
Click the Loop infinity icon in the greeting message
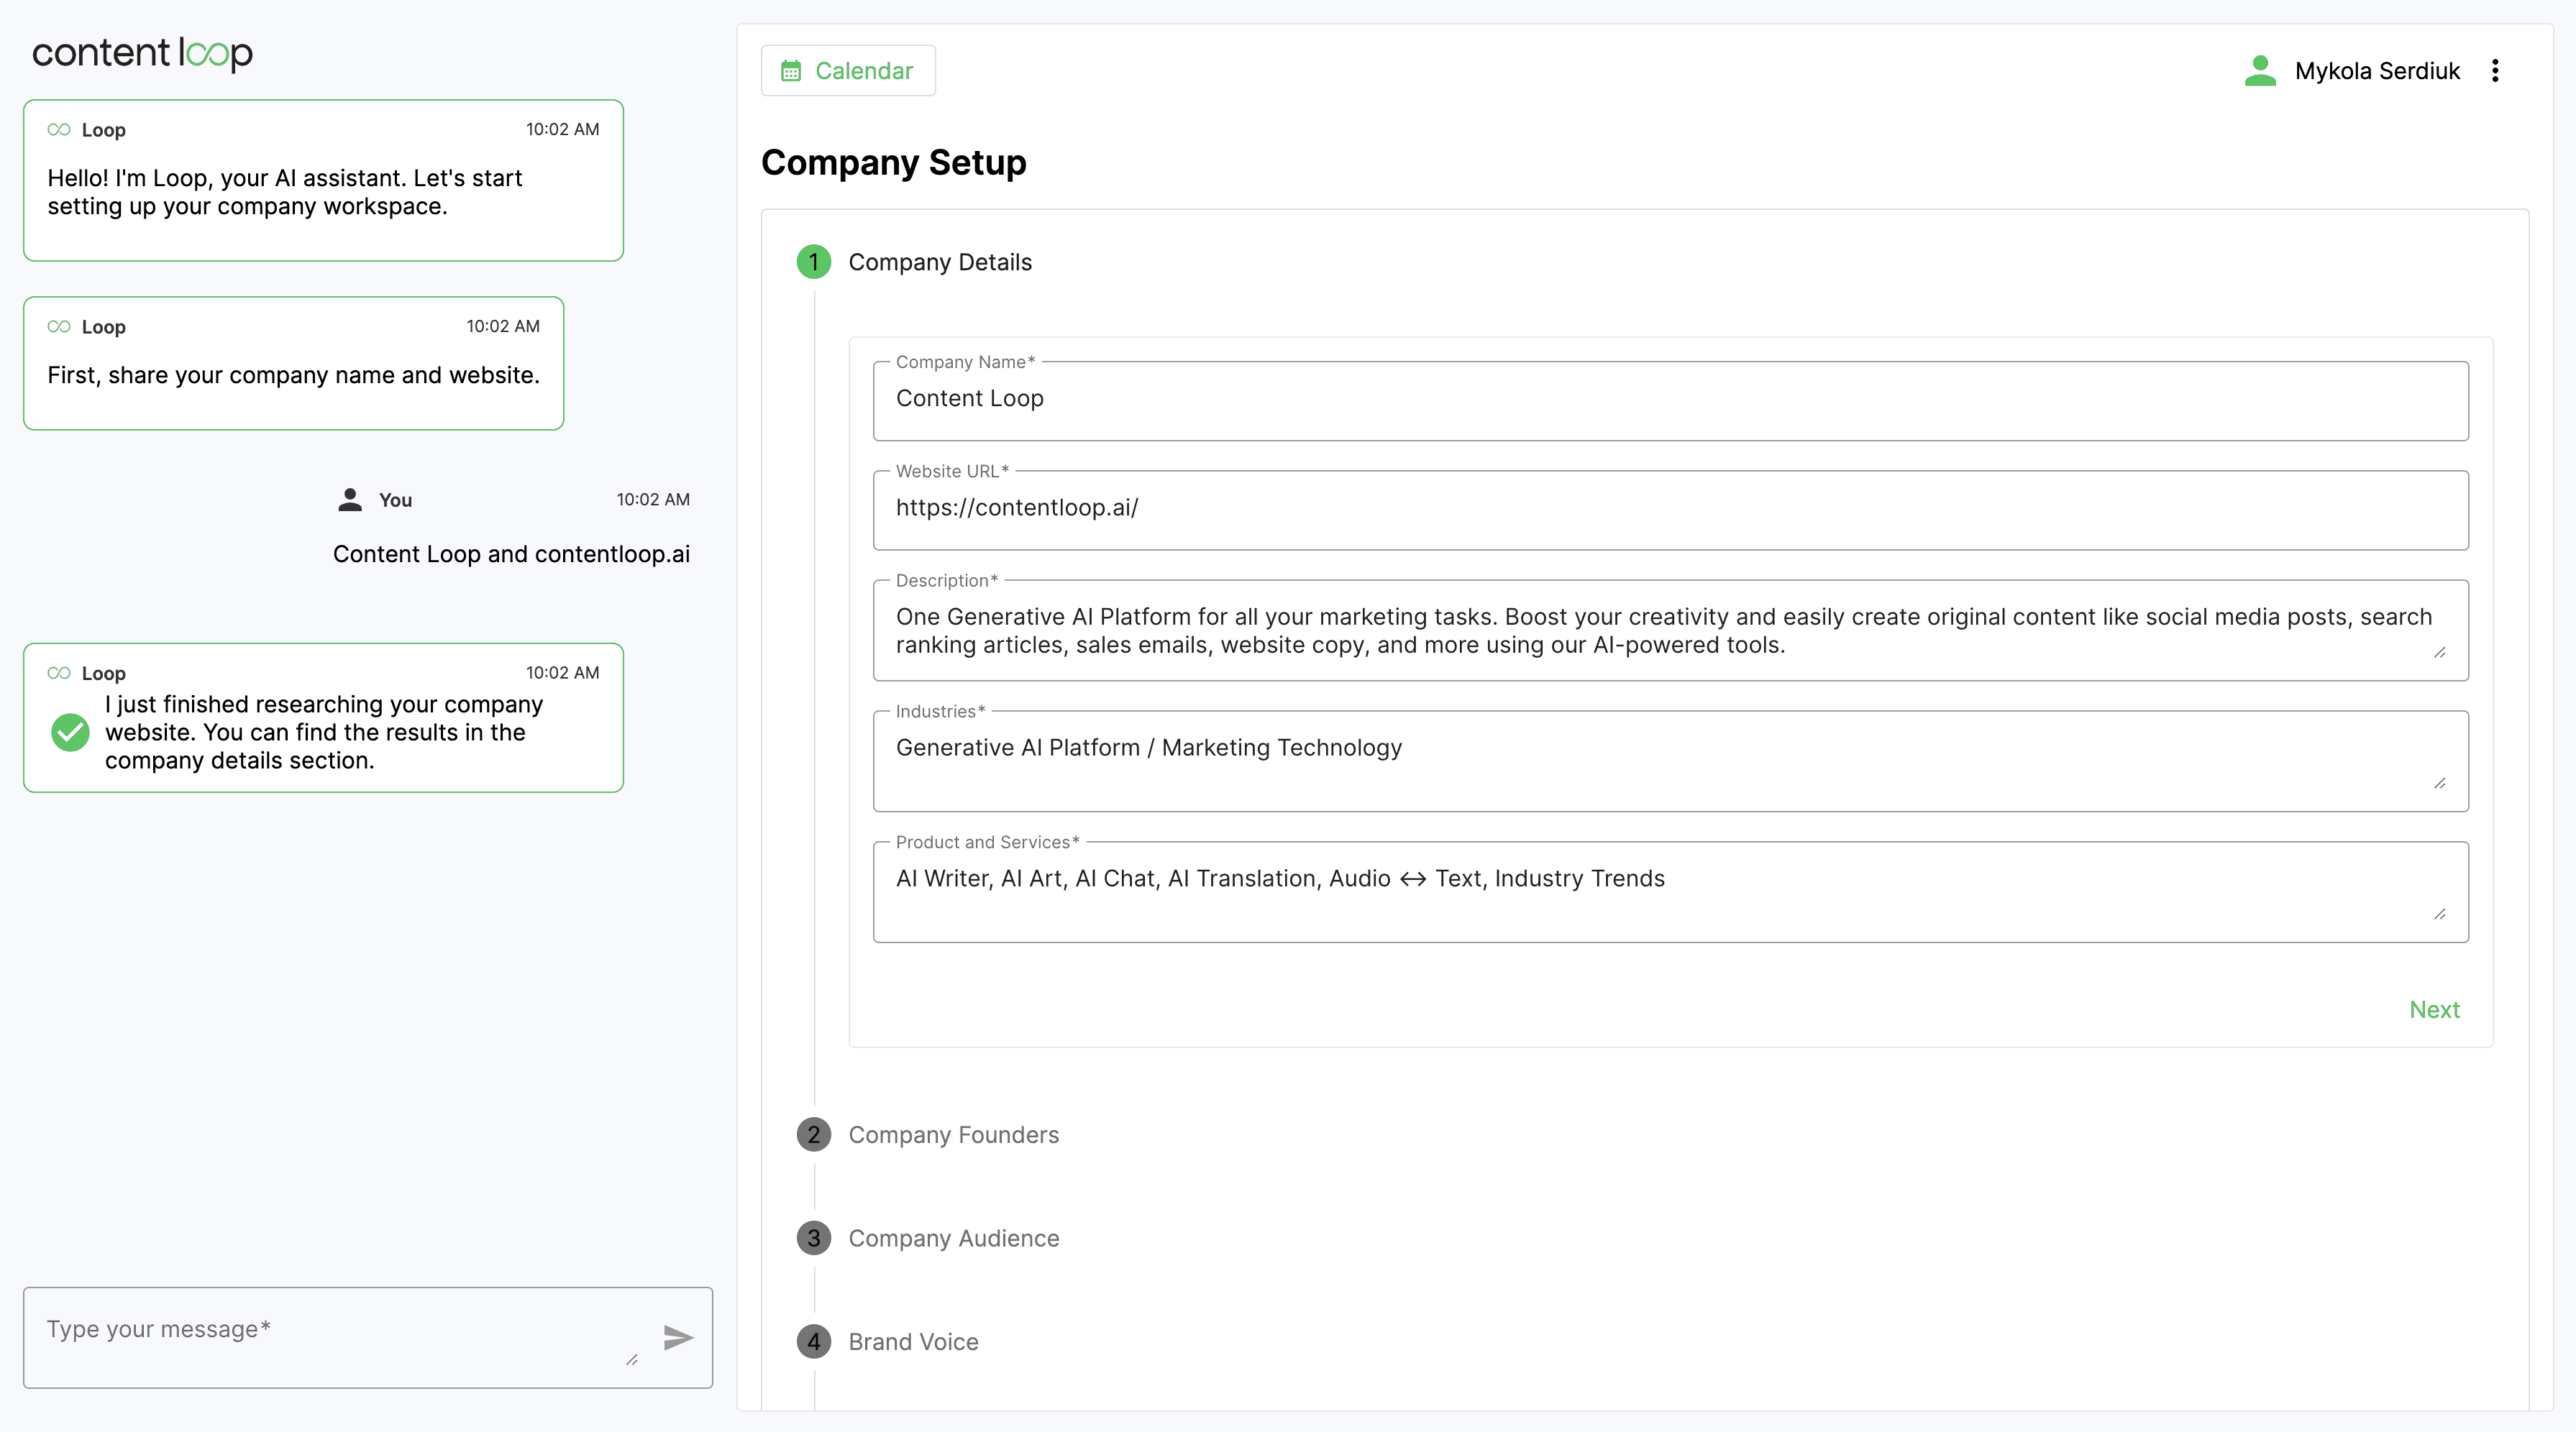point(59,129)
